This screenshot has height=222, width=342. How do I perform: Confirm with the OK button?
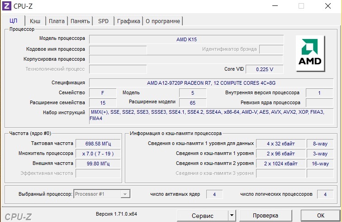pyautogui.click(x=320, y=215)
